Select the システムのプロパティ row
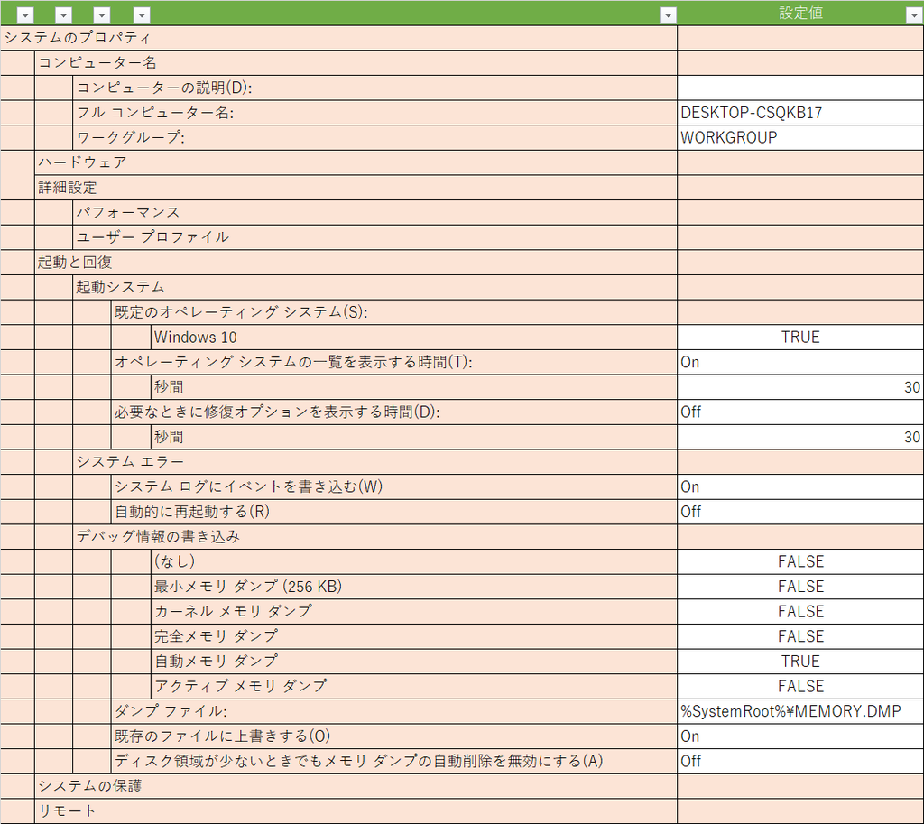The width and height of the screenshot is (924, 824). [x=339, y=38]
